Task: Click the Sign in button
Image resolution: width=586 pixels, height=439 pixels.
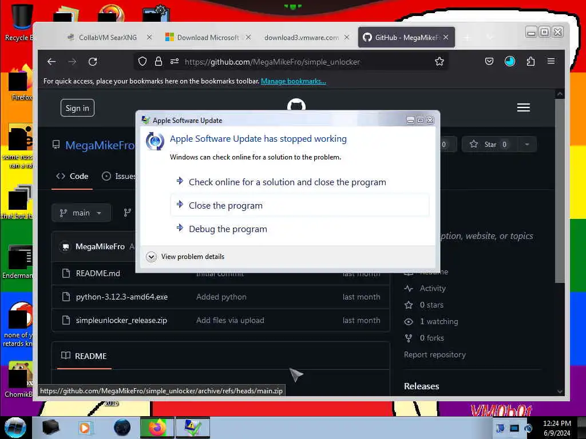Action: [x=77, y=108]
